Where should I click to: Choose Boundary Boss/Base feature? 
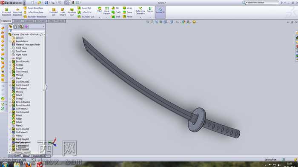35,17
